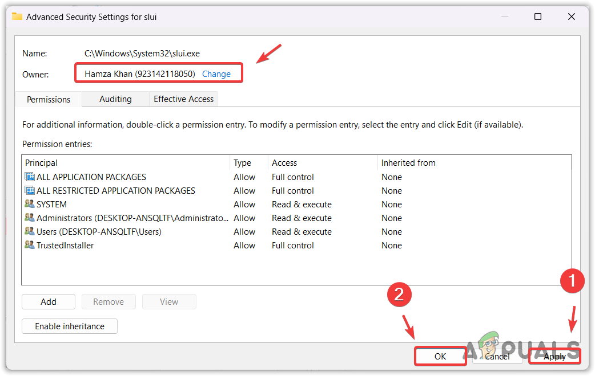The height and width of the screenshot is (376, 595).
Task: Click the Administrators group icon
Action: (x=29, y=218)
